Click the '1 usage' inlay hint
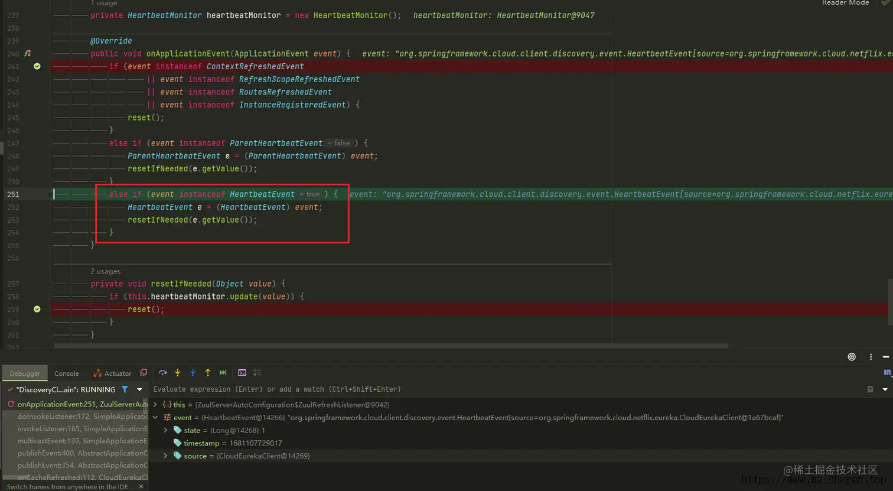Viewport: 893px width, 491px height. click(x=104, y=4)
